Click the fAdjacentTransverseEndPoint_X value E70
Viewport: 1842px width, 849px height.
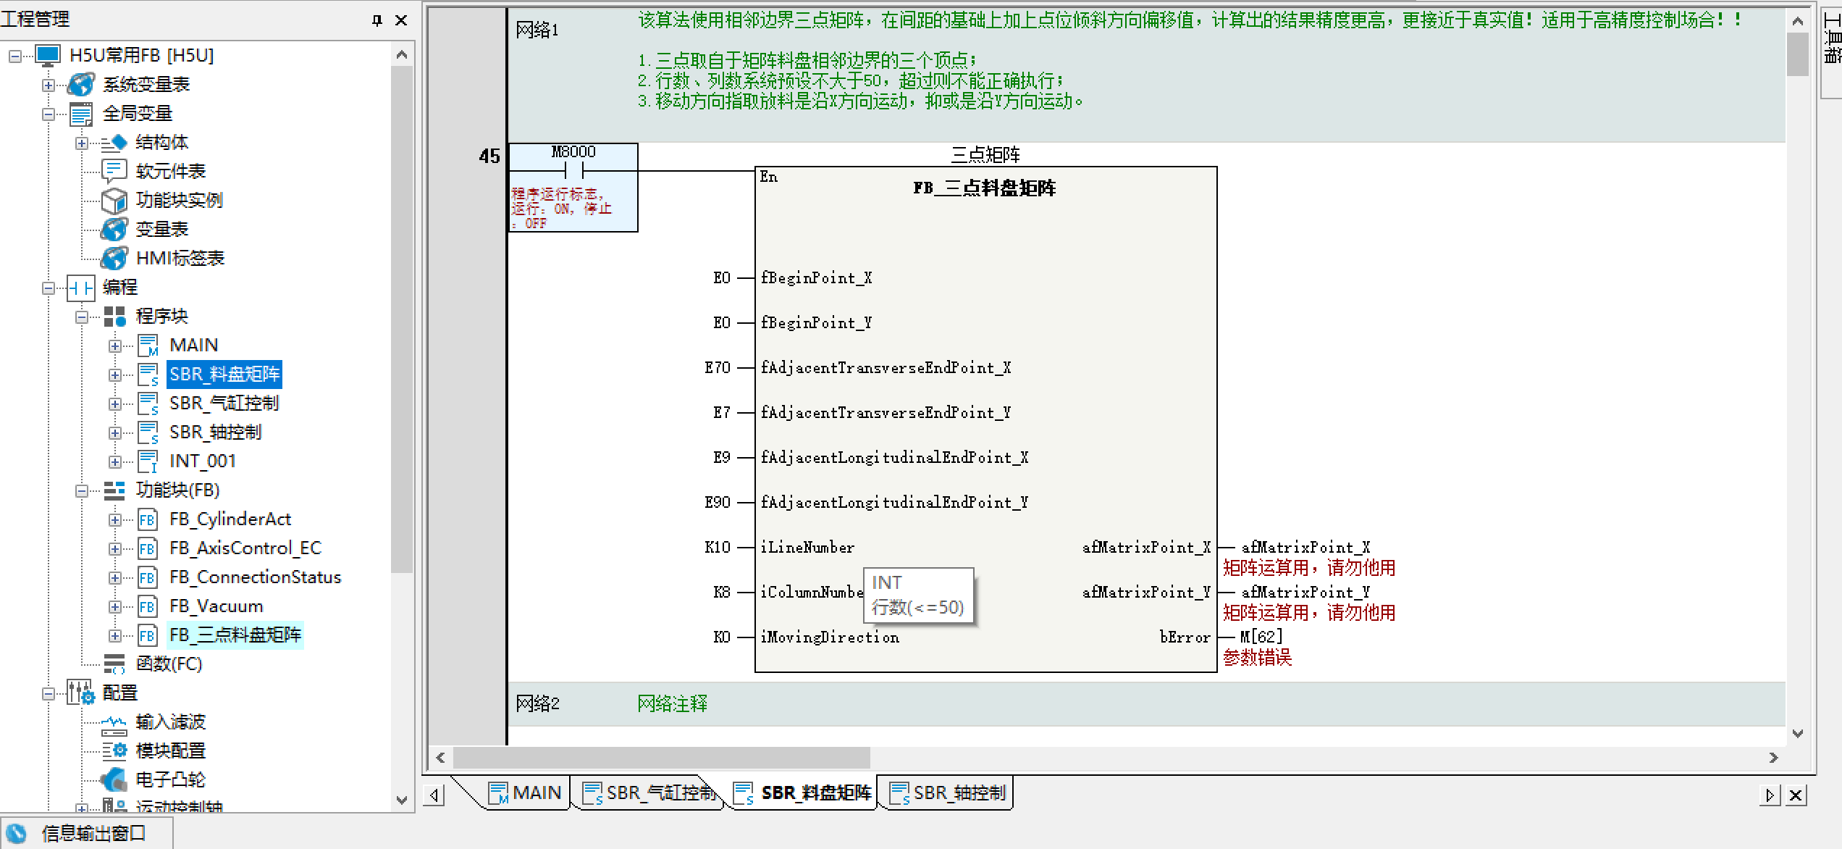coord(718,368)
